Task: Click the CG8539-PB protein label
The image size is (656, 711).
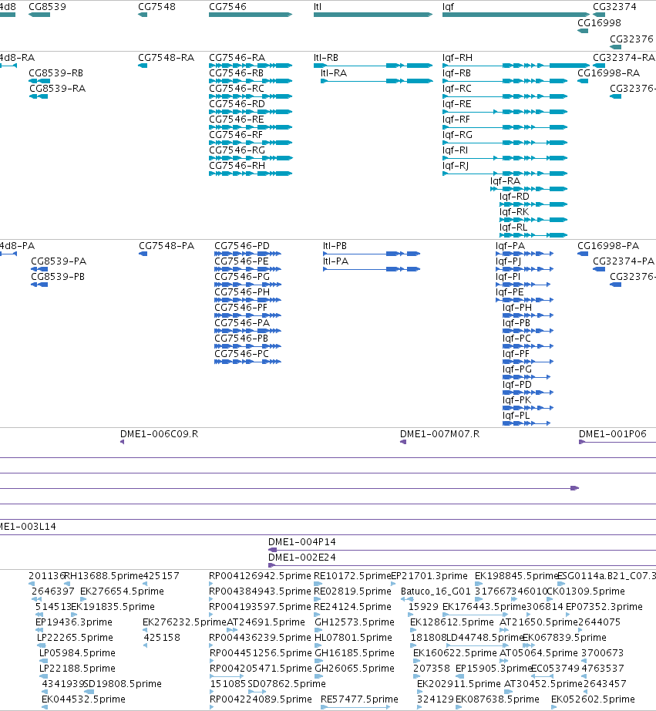Action: pyautogui.click(x=58, y=277)
